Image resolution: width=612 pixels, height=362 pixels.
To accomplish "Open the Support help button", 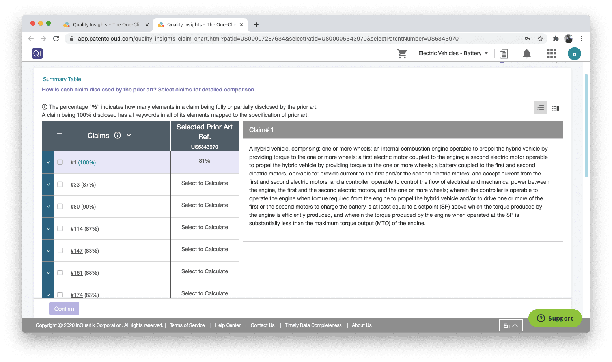I will click(x=555, y=318).
